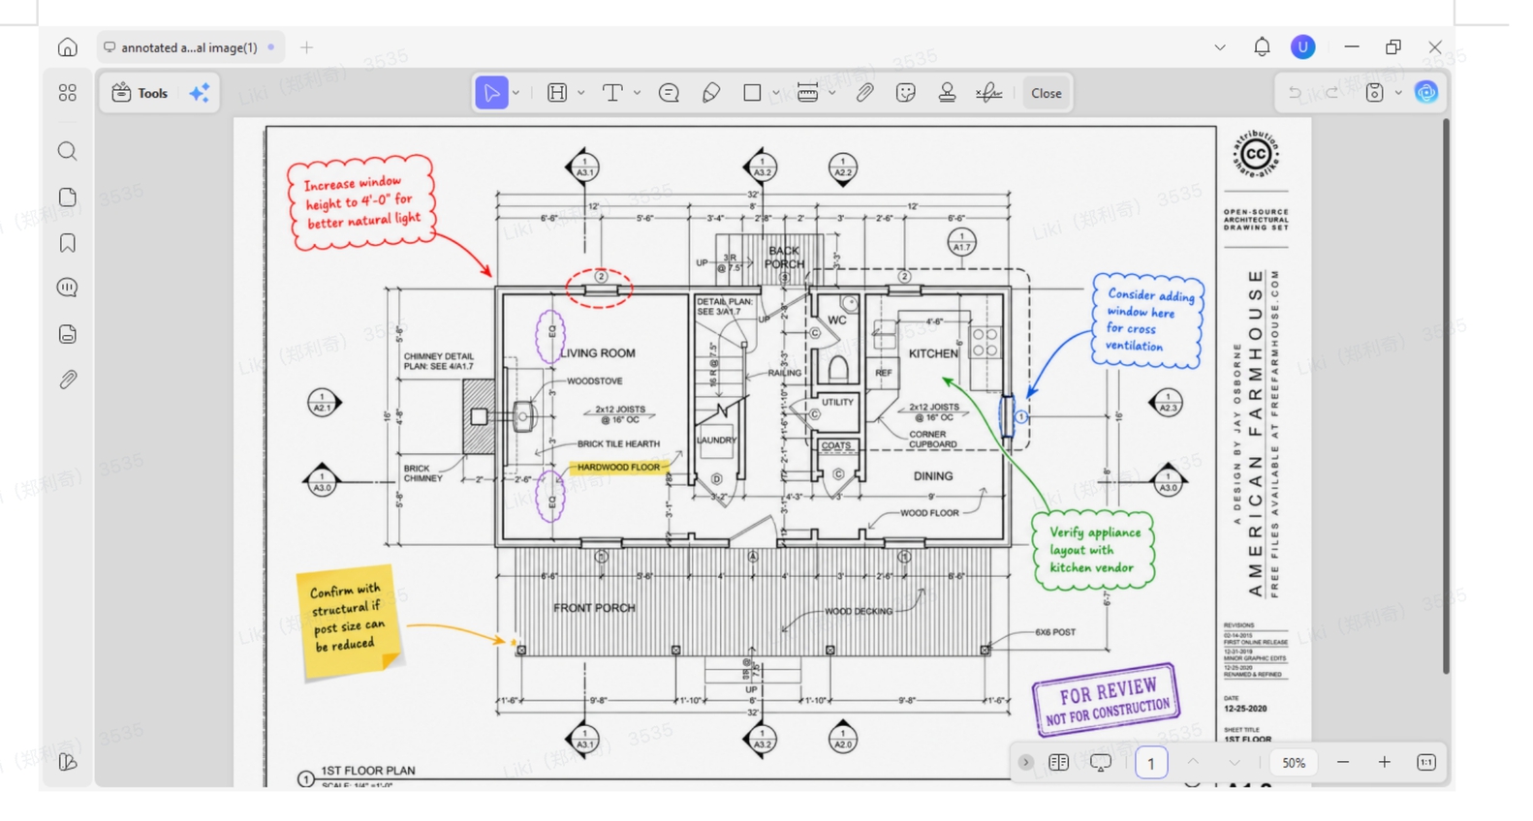
Task: Zoom out with the minus button
Action: (x=1343, y=762)
